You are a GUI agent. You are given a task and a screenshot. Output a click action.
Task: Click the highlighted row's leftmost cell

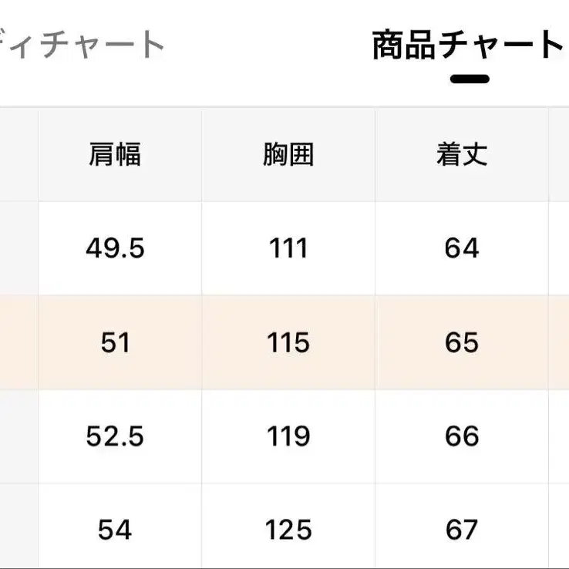(x=19, y=342)
